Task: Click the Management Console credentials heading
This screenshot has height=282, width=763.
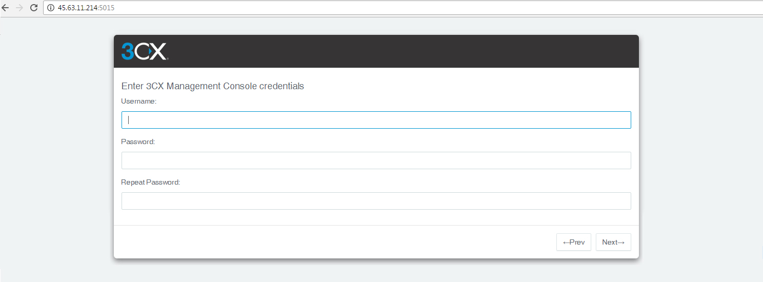Action: 212,86
